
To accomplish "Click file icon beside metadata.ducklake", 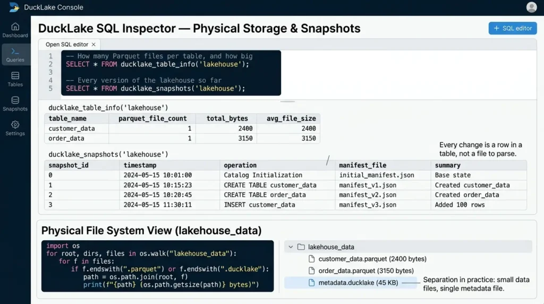I will pos(311,283).
